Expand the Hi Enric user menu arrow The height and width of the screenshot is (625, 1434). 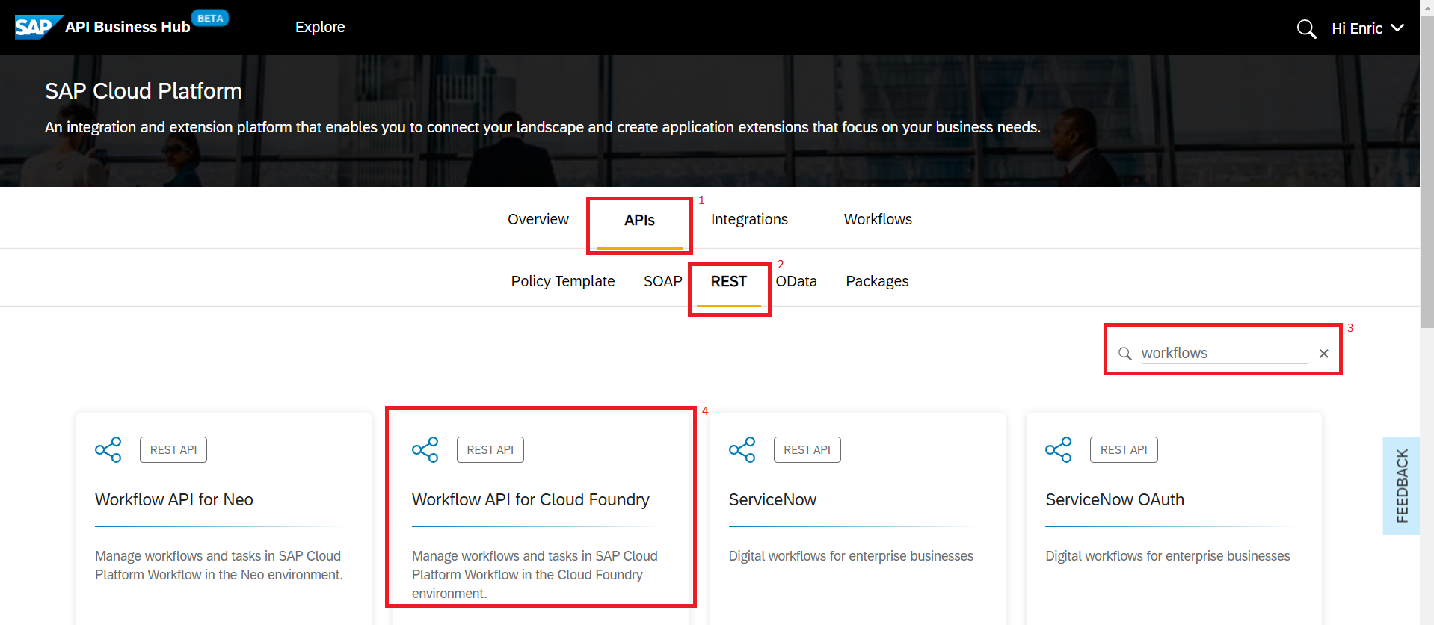(1397, 28)
